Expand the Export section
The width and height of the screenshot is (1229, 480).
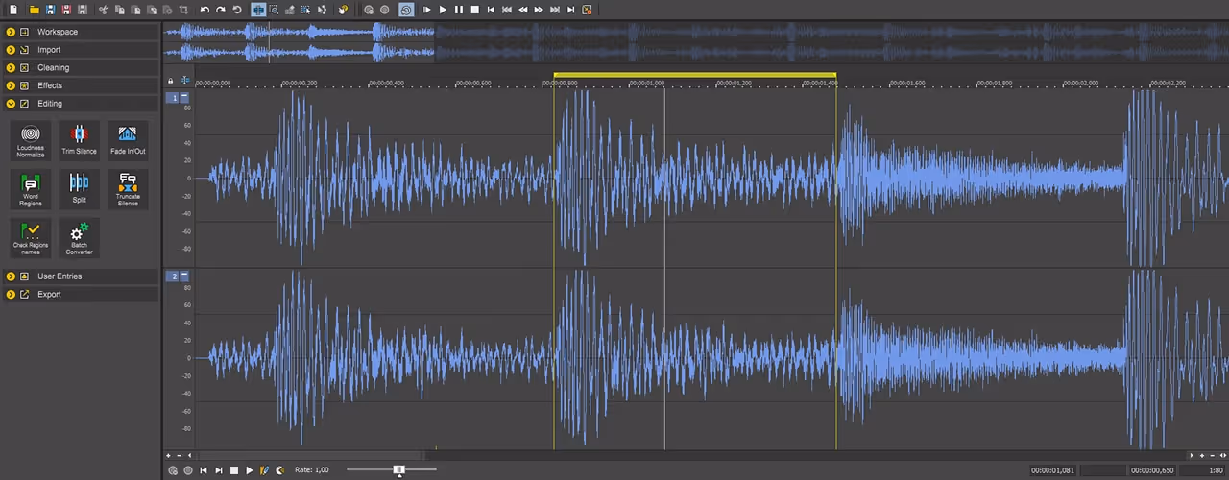(x=11, y=295)
